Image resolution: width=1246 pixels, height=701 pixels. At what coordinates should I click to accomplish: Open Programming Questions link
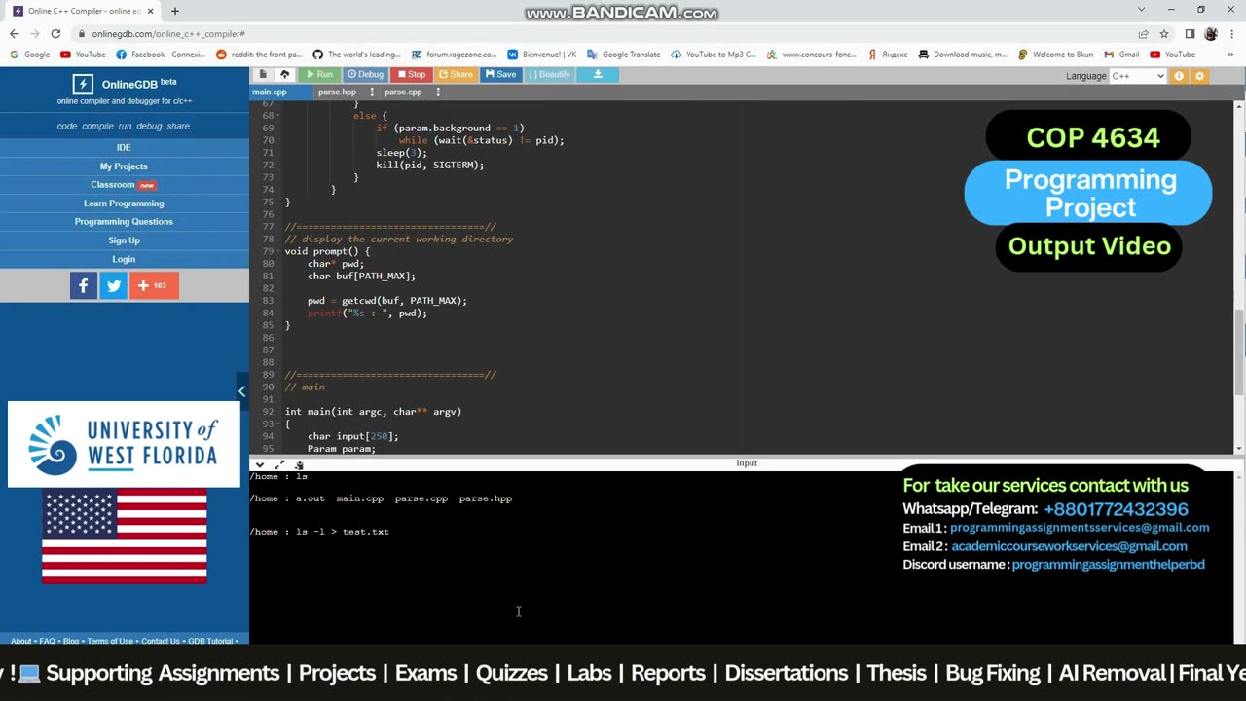[x=124, y=222]
